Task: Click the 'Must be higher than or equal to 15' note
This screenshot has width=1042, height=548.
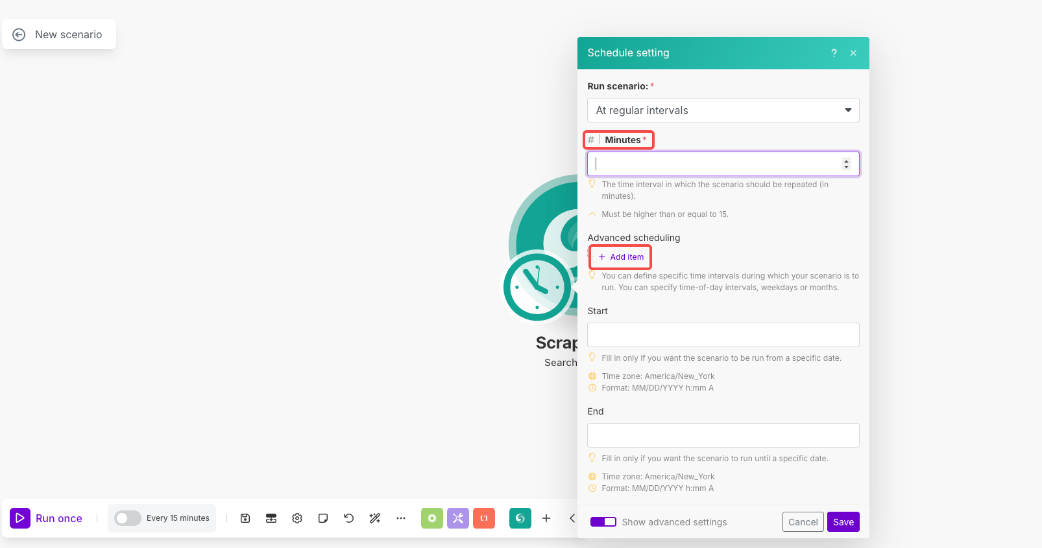Action: click(665, 214)
